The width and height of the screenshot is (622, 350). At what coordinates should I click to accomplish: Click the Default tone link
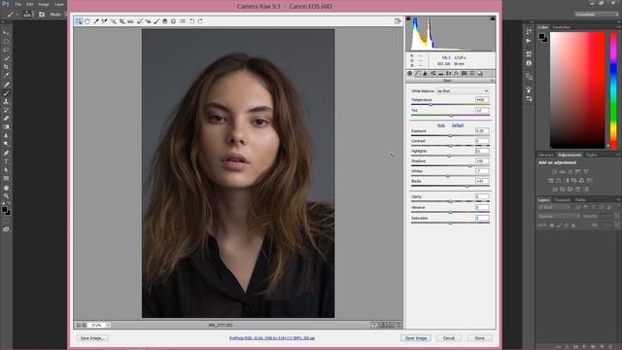(458, 125)
